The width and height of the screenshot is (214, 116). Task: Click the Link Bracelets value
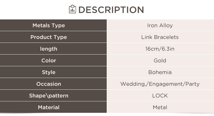(160, 37)
